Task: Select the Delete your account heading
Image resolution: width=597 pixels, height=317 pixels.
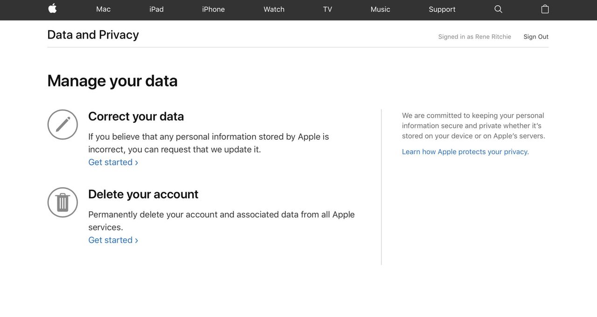Action: pyautogui.click(x=143, y=194)
